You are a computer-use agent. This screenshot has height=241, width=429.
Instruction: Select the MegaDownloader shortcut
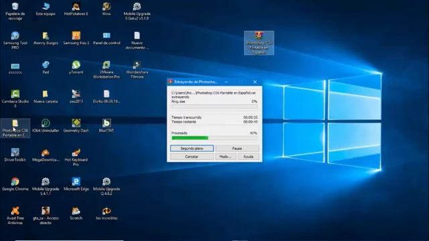pos(46,155)
